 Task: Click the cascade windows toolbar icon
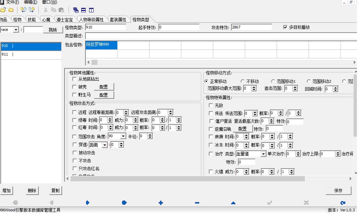click(76, 10)
